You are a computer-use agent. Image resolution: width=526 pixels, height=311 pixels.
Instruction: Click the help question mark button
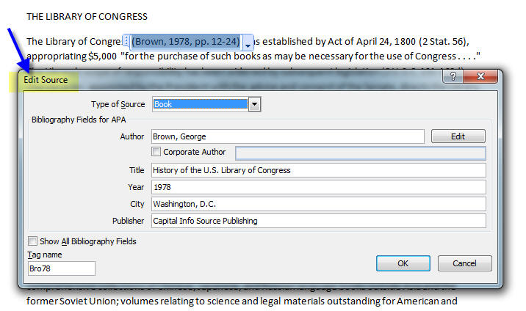pyautogui.click(x=453, y=77)
